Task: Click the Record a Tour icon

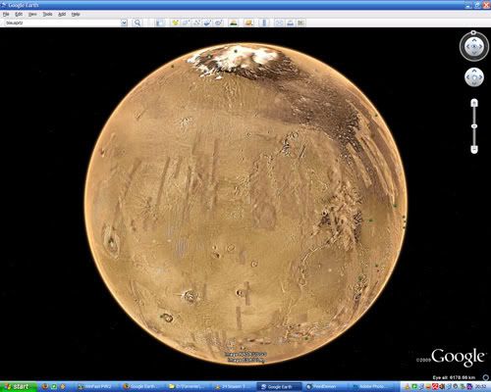Action: [x=218, y=23]
